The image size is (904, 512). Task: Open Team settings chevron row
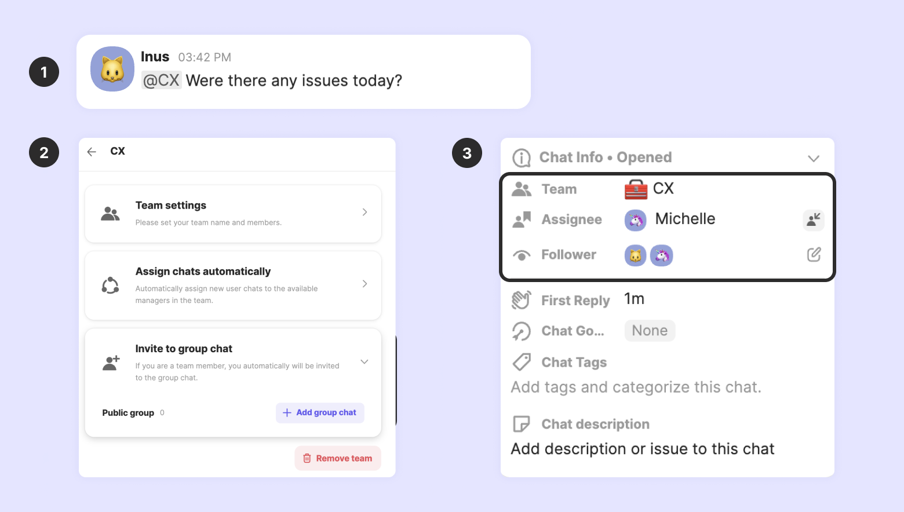pos(233,214)
